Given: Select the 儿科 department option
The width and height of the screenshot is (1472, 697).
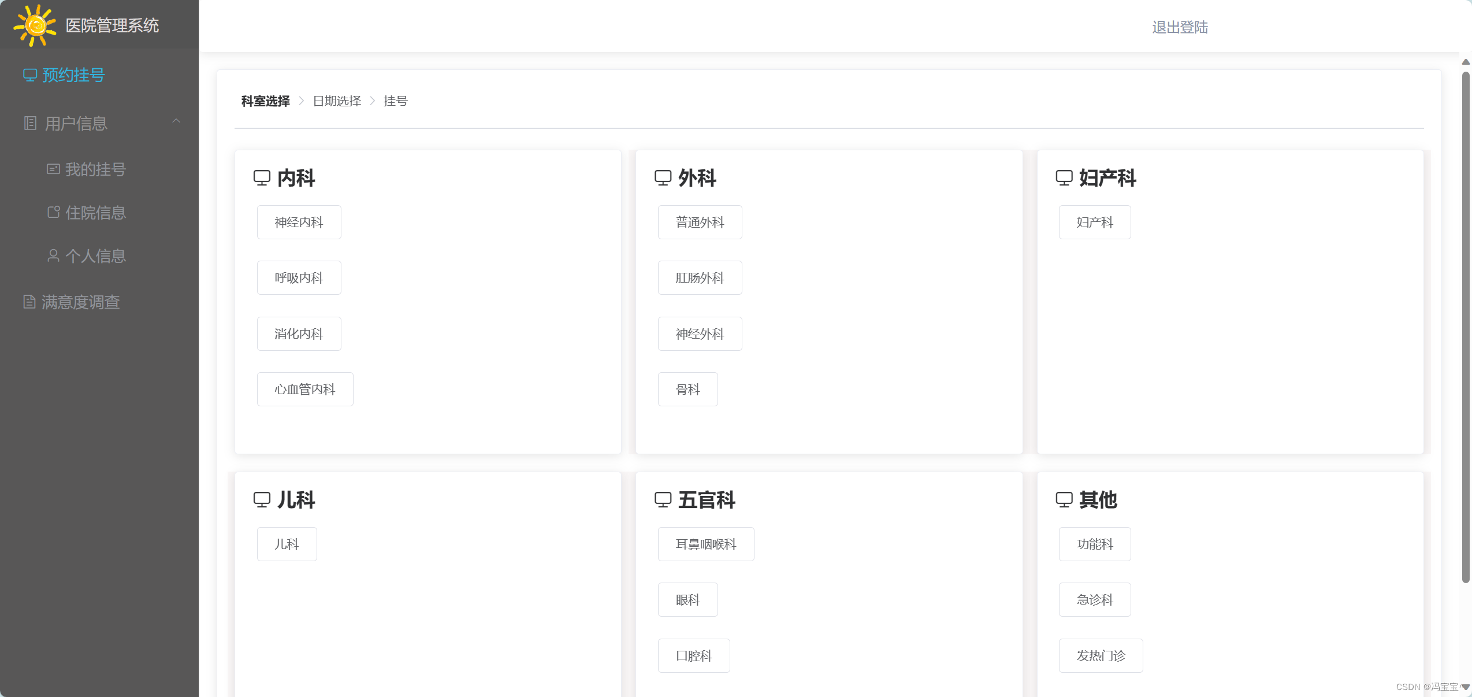Looking at the screenshot, I should click(x=287, y=544).
